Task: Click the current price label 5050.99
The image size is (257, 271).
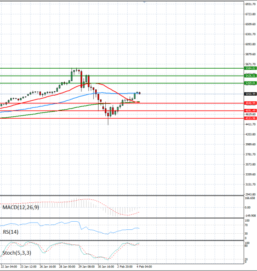Action: tap(250, 94)
